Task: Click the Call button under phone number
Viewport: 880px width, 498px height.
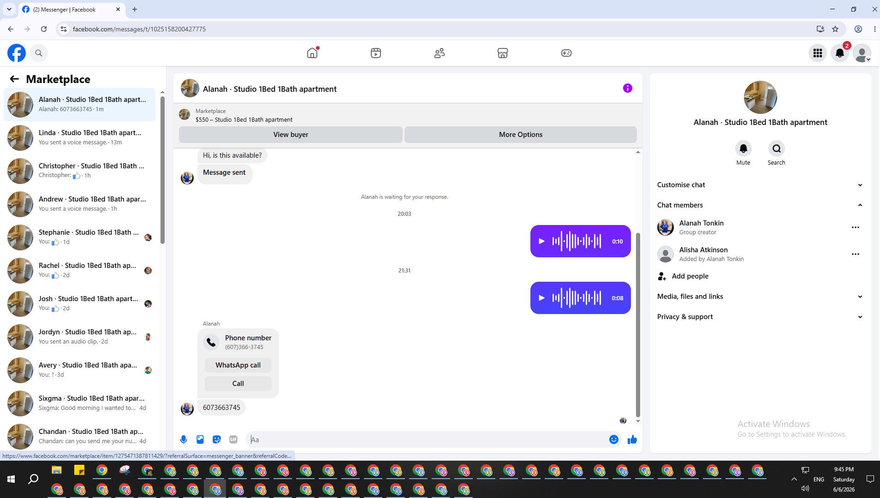Action: (238, 384)
